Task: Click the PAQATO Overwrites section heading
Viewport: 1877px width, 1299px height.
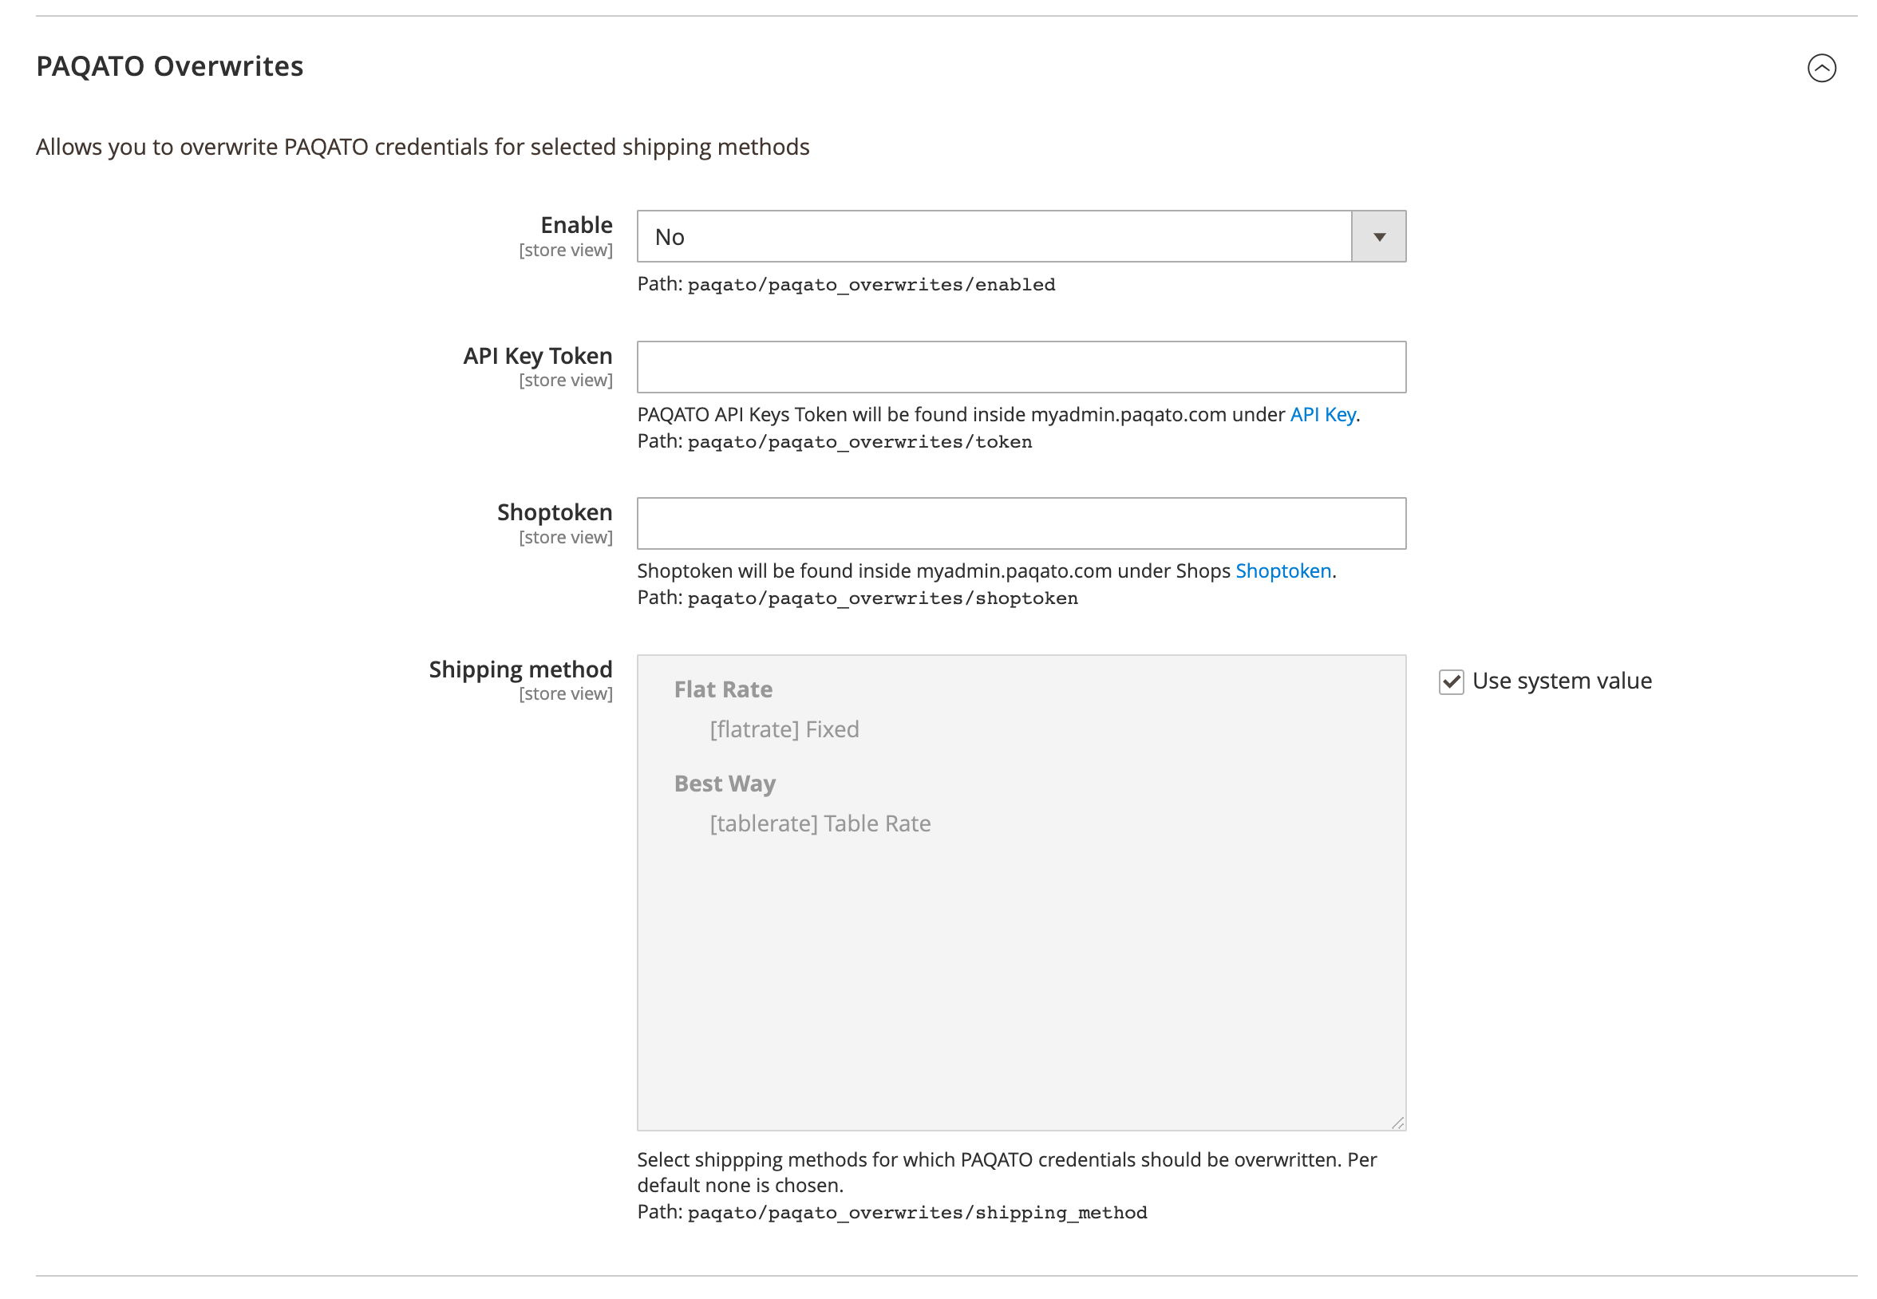Action: pos(169,66)
